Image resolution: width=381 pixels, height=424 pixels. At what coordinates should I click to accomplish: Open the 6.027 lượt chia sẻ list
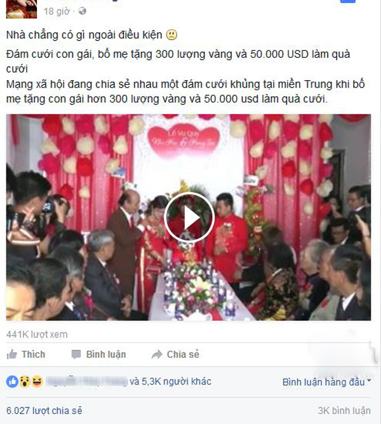(44, 411)
